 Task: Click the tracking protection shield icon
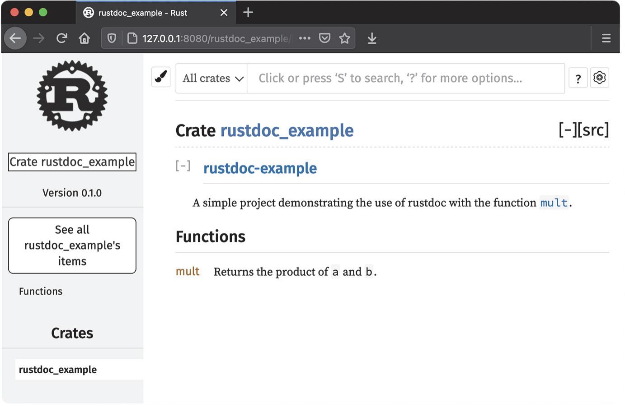(112, 38)
